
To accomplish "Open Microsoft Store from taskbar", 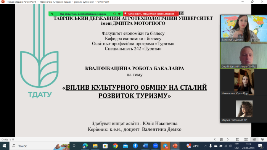I will click(x=105, y=146).
